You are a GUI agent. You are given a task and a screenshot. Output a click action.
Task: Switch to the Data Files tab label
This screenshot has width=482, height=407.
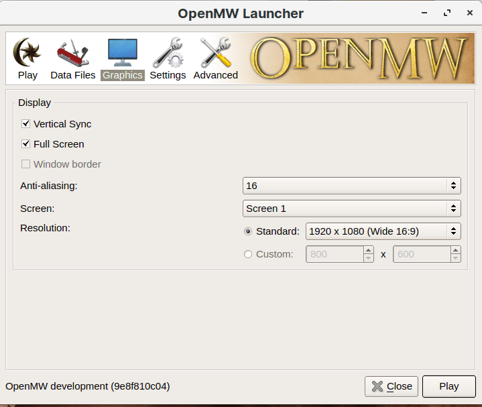tap(73, 75)
